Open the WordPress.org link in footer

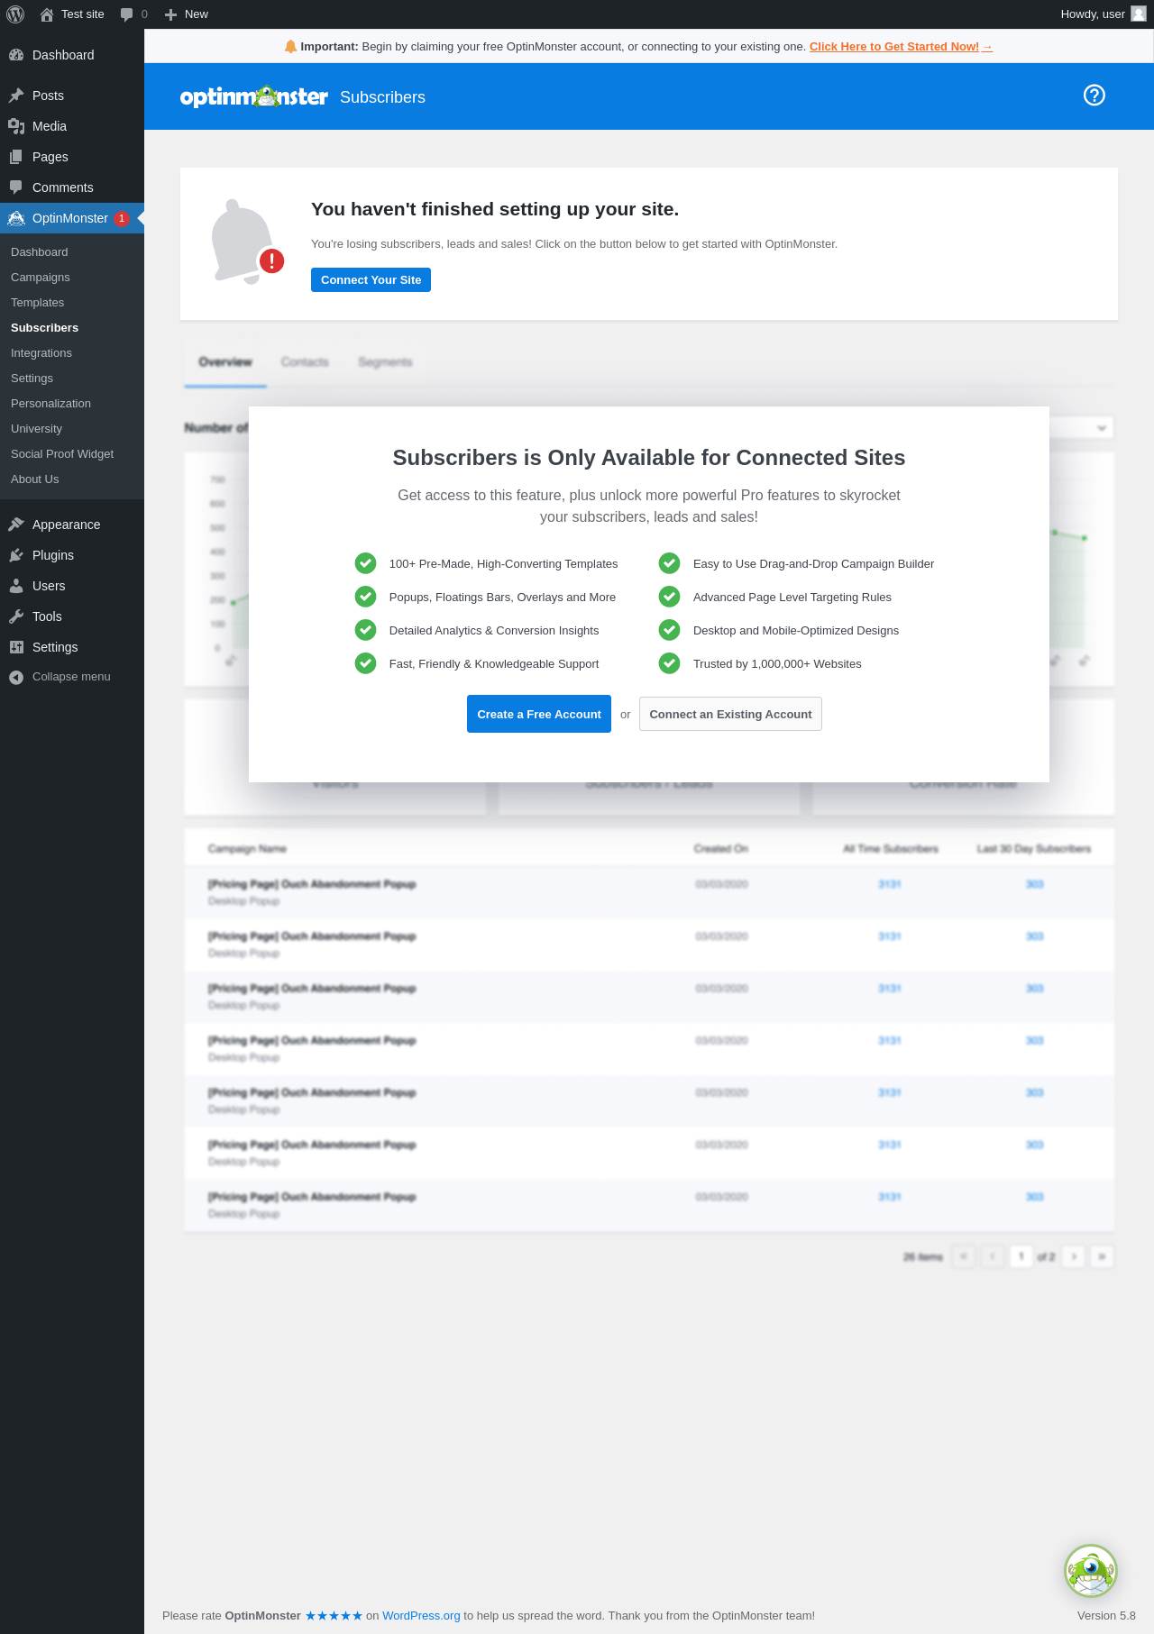pos(421,1615)
